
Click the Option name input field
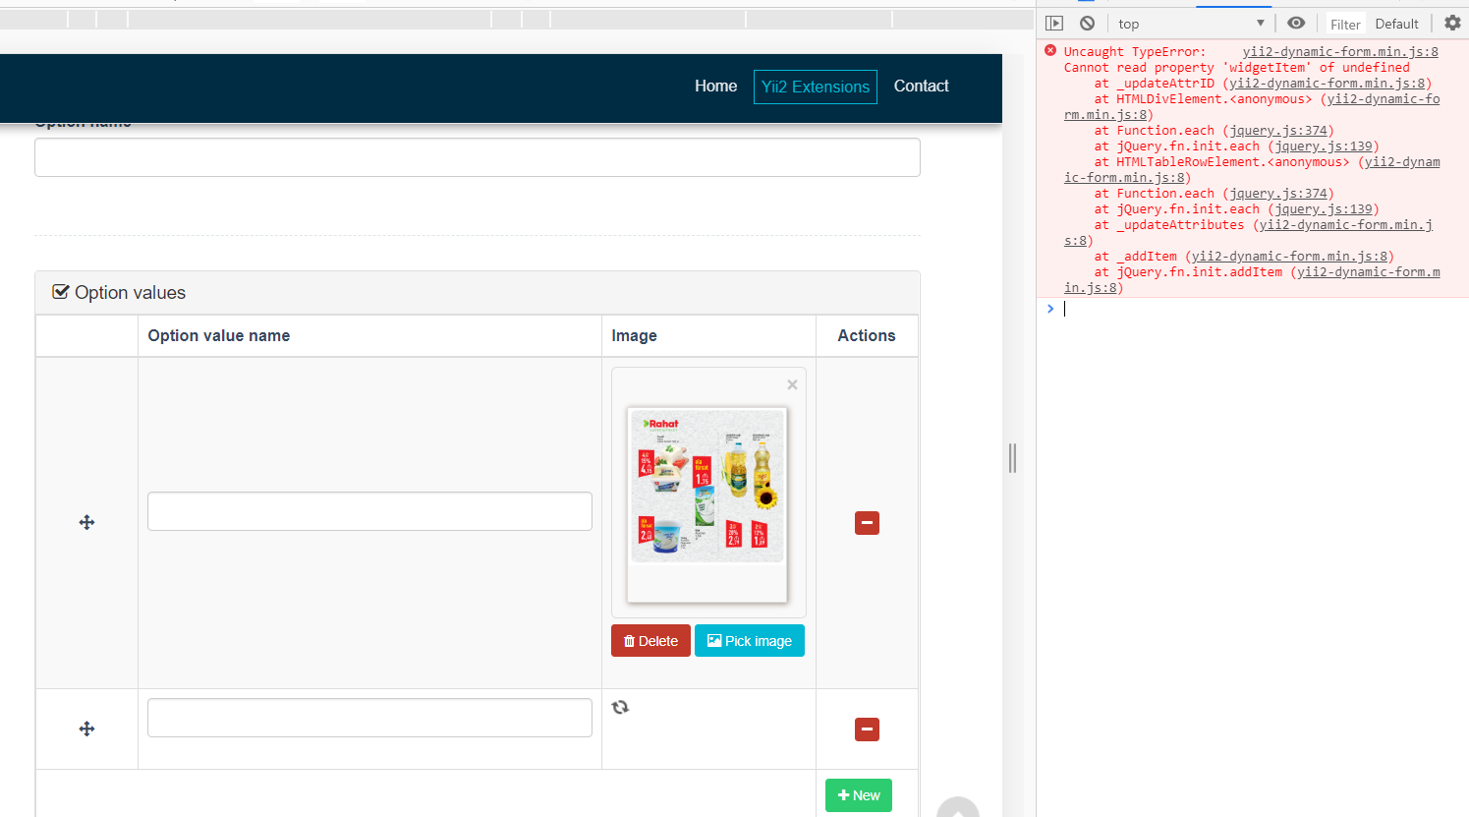pyautogui.click(x=478, y=157)
